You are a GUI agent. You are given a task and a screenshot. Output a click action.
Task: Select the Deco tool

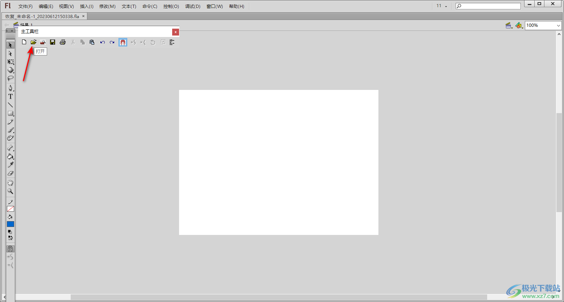11,138
